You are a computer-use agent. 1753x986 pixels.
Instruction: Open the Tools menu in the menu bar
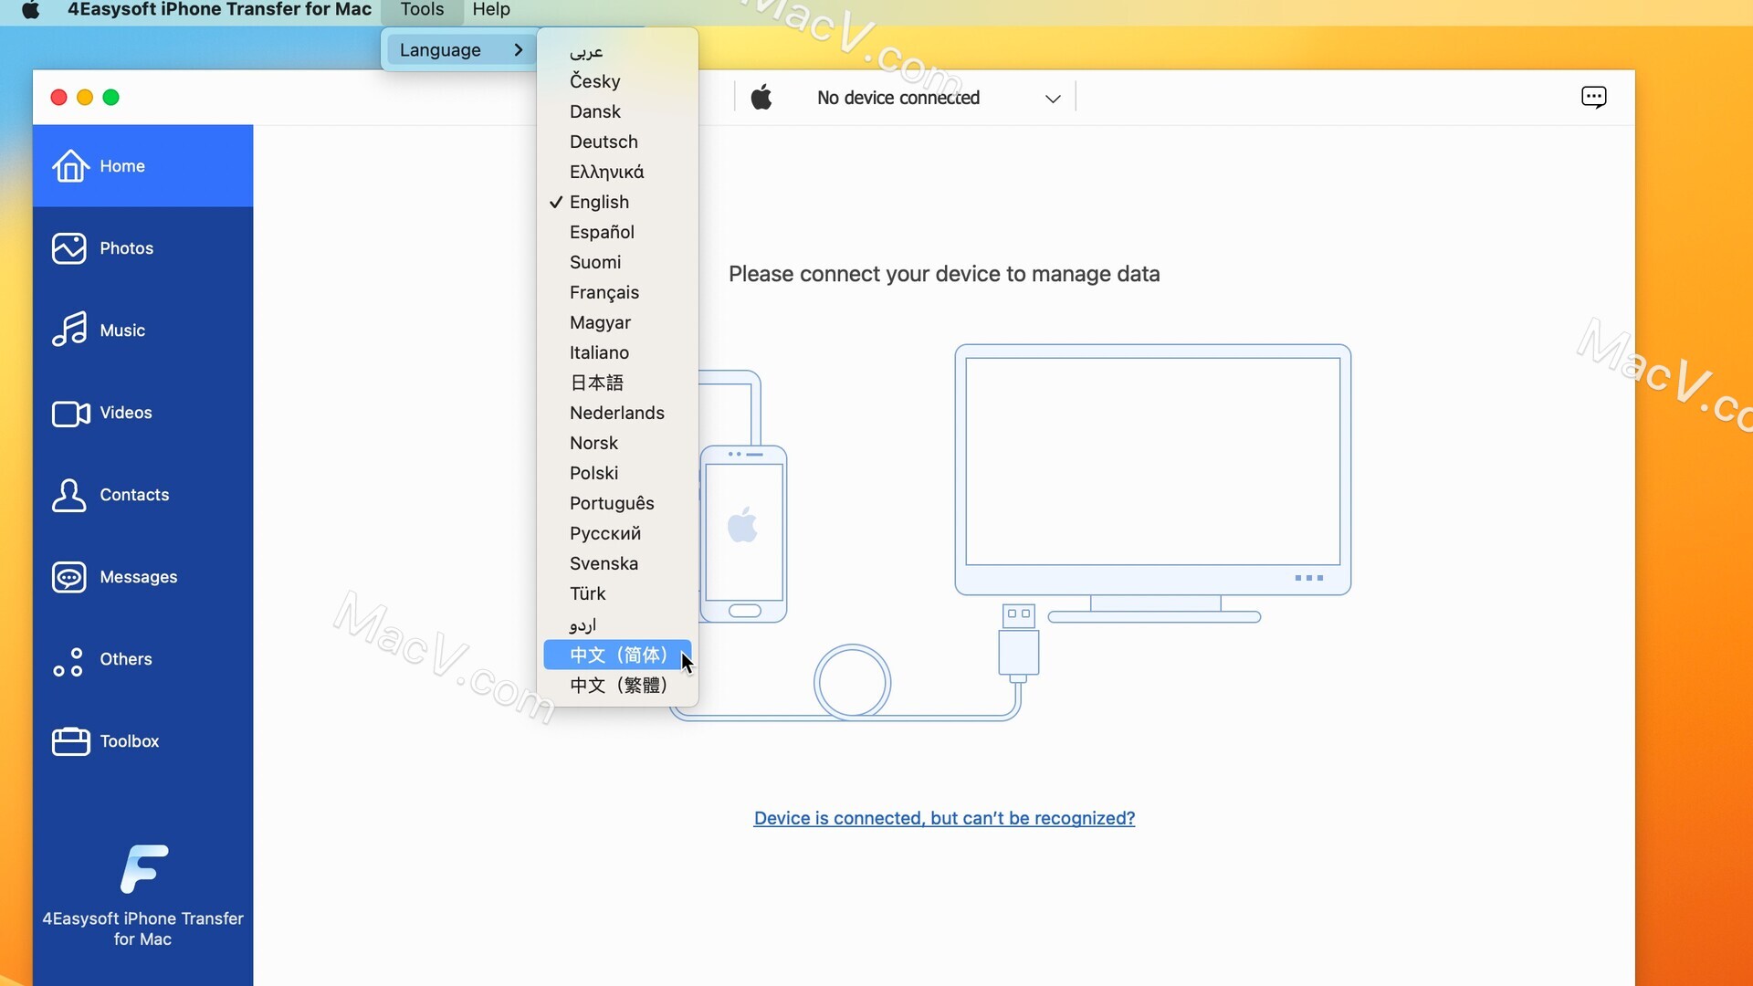click(422, 10)
